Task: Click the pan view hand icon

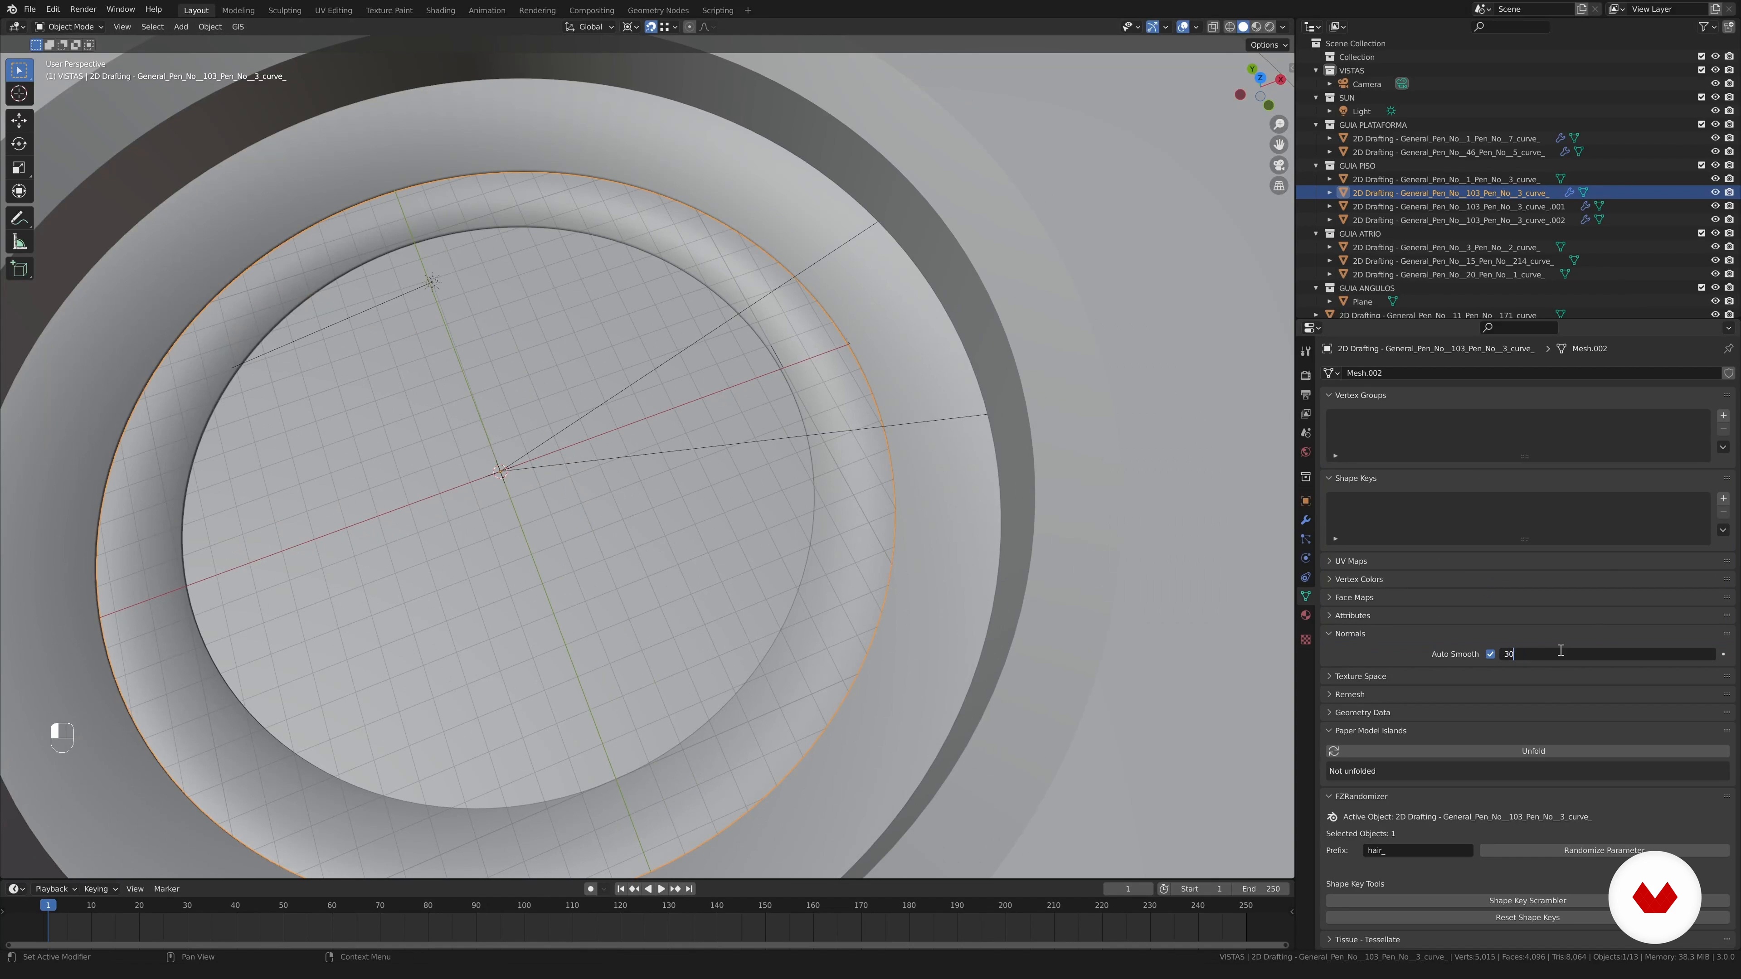Action: [x=1279, y=145]
